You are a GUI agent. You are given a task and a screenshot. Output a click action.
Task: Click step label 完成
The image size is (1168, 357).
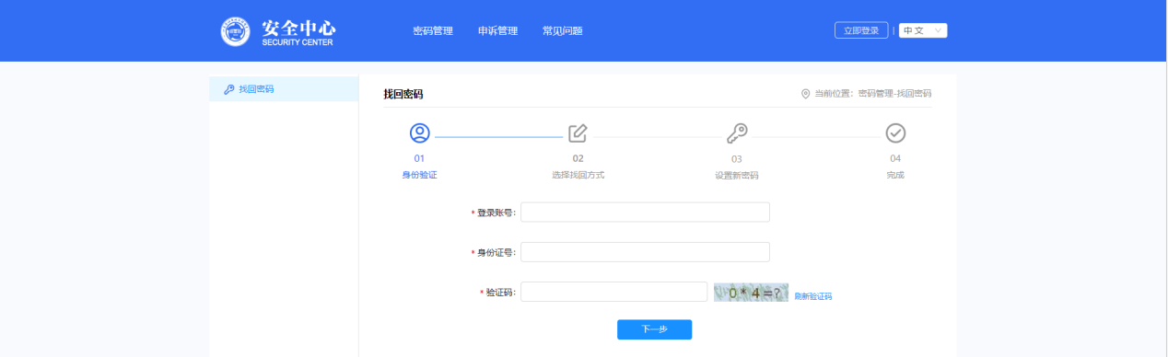pos(895,175)
